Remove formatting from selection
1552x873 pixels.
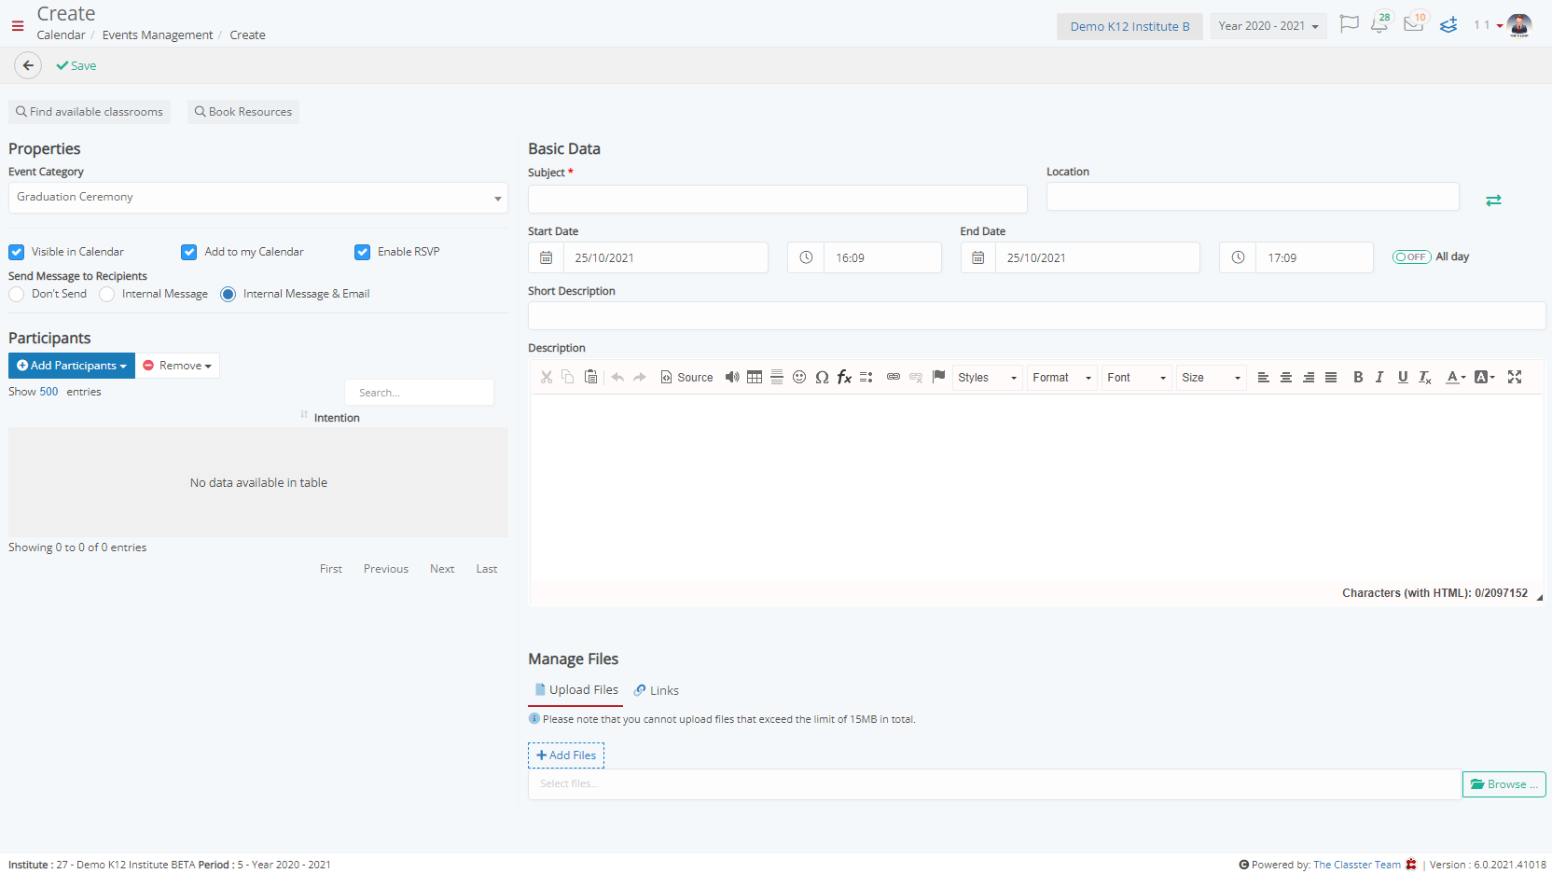coord(1425,377)
